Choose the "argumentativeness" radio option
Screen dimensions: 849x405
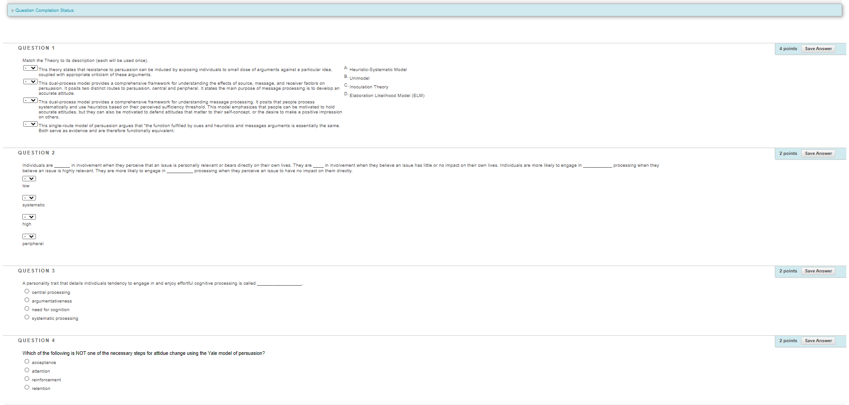(27, 300)
